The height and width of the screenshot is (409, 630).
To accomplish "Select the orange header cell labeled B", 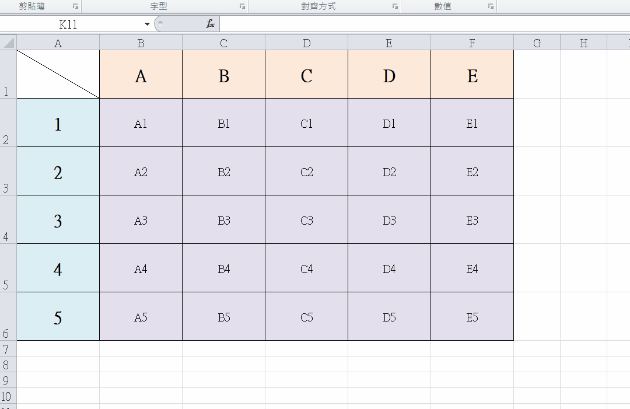I will pyautogui.click(x=223, y=75).
